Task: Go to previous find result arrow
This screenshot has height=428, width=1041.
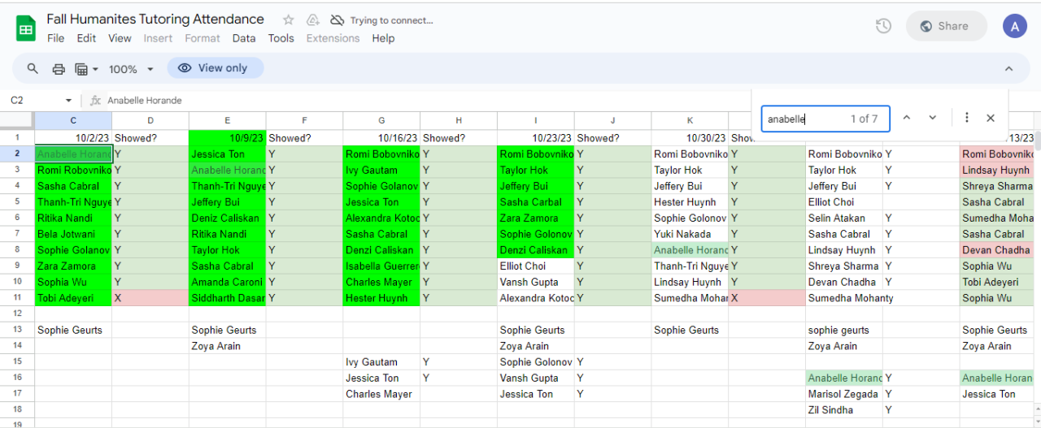Action: pyautogui.click(x=908, y=119)
